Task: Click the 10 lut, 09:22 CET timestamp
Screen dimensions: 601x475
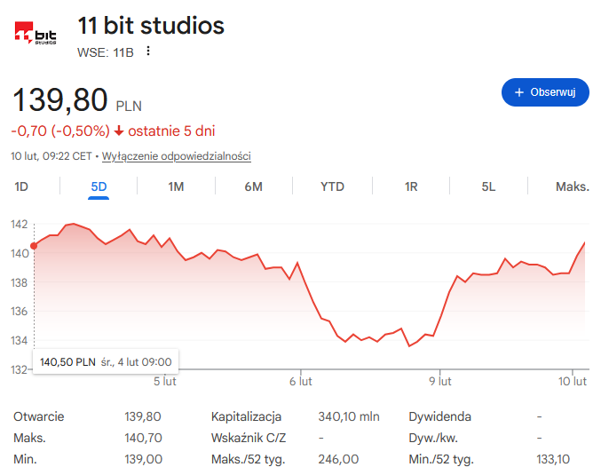Action: coord(51,156)
